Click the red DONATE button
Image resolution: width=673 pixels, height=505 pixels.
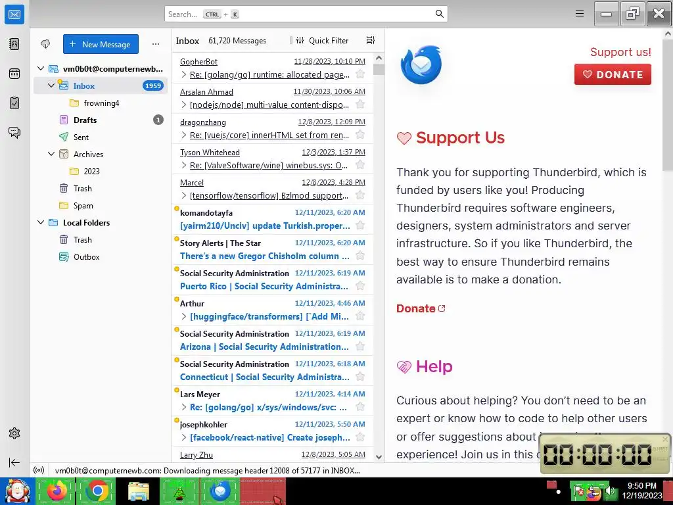coord(613,74)
